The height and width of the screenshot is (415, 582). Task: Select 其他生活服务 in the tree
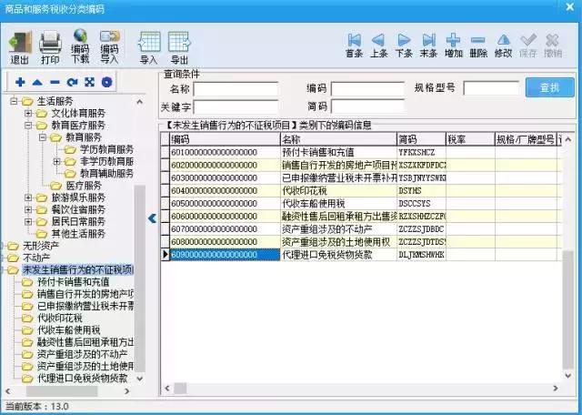pos(78,233)
